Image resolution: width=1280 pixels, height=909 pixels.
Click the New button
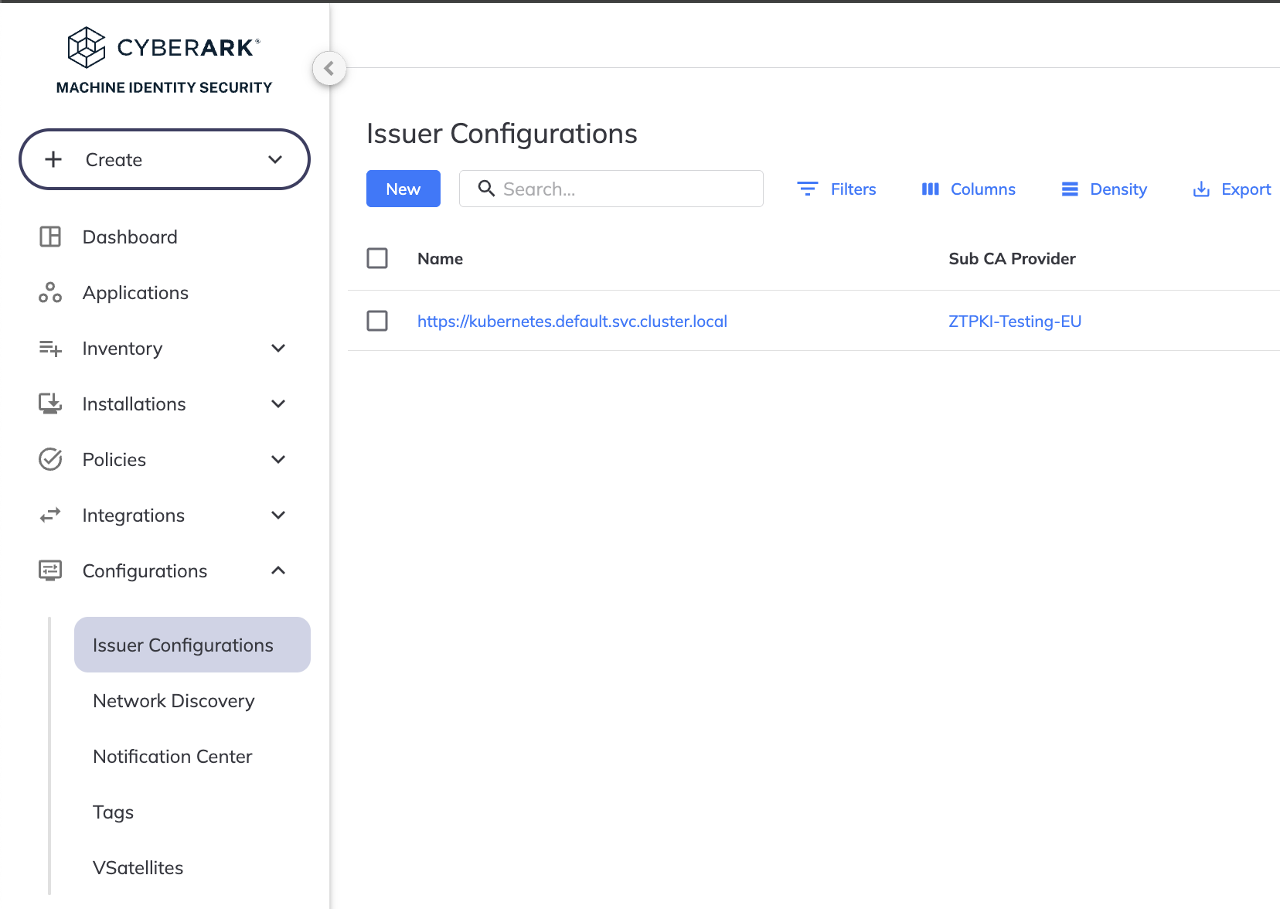403,189
